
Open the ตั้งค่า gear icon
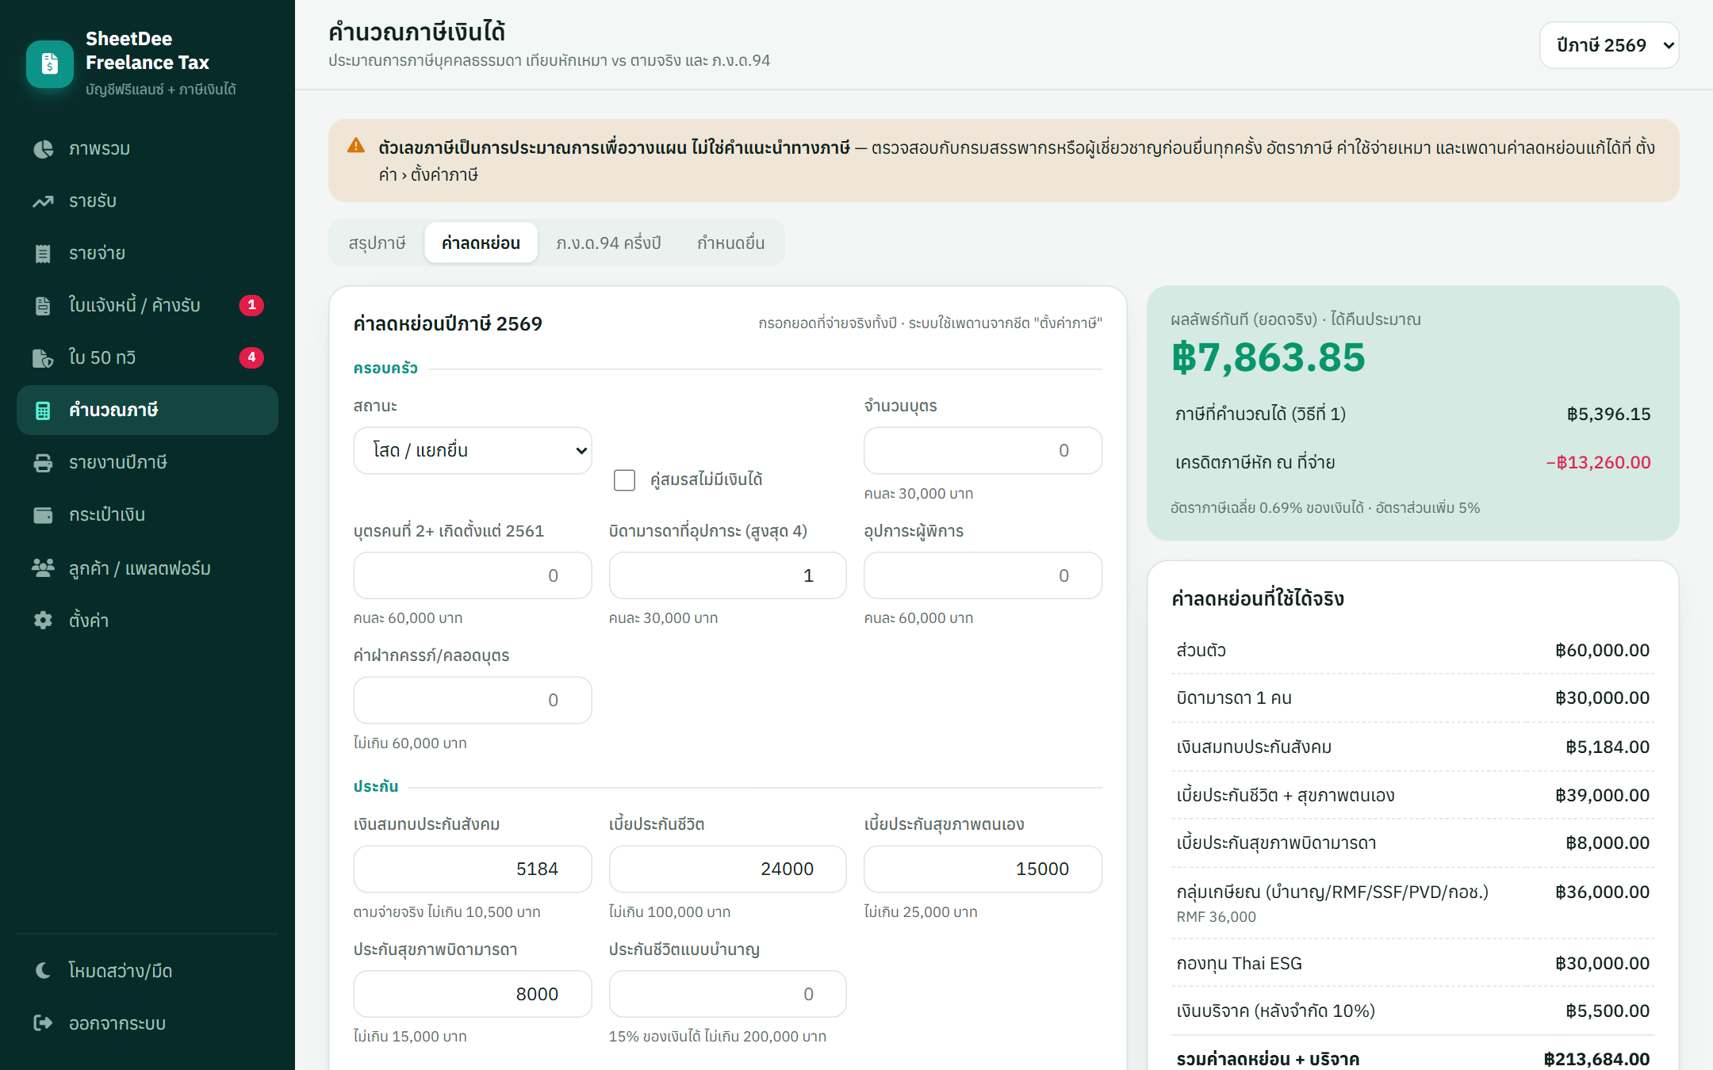[x=43, y=620]
